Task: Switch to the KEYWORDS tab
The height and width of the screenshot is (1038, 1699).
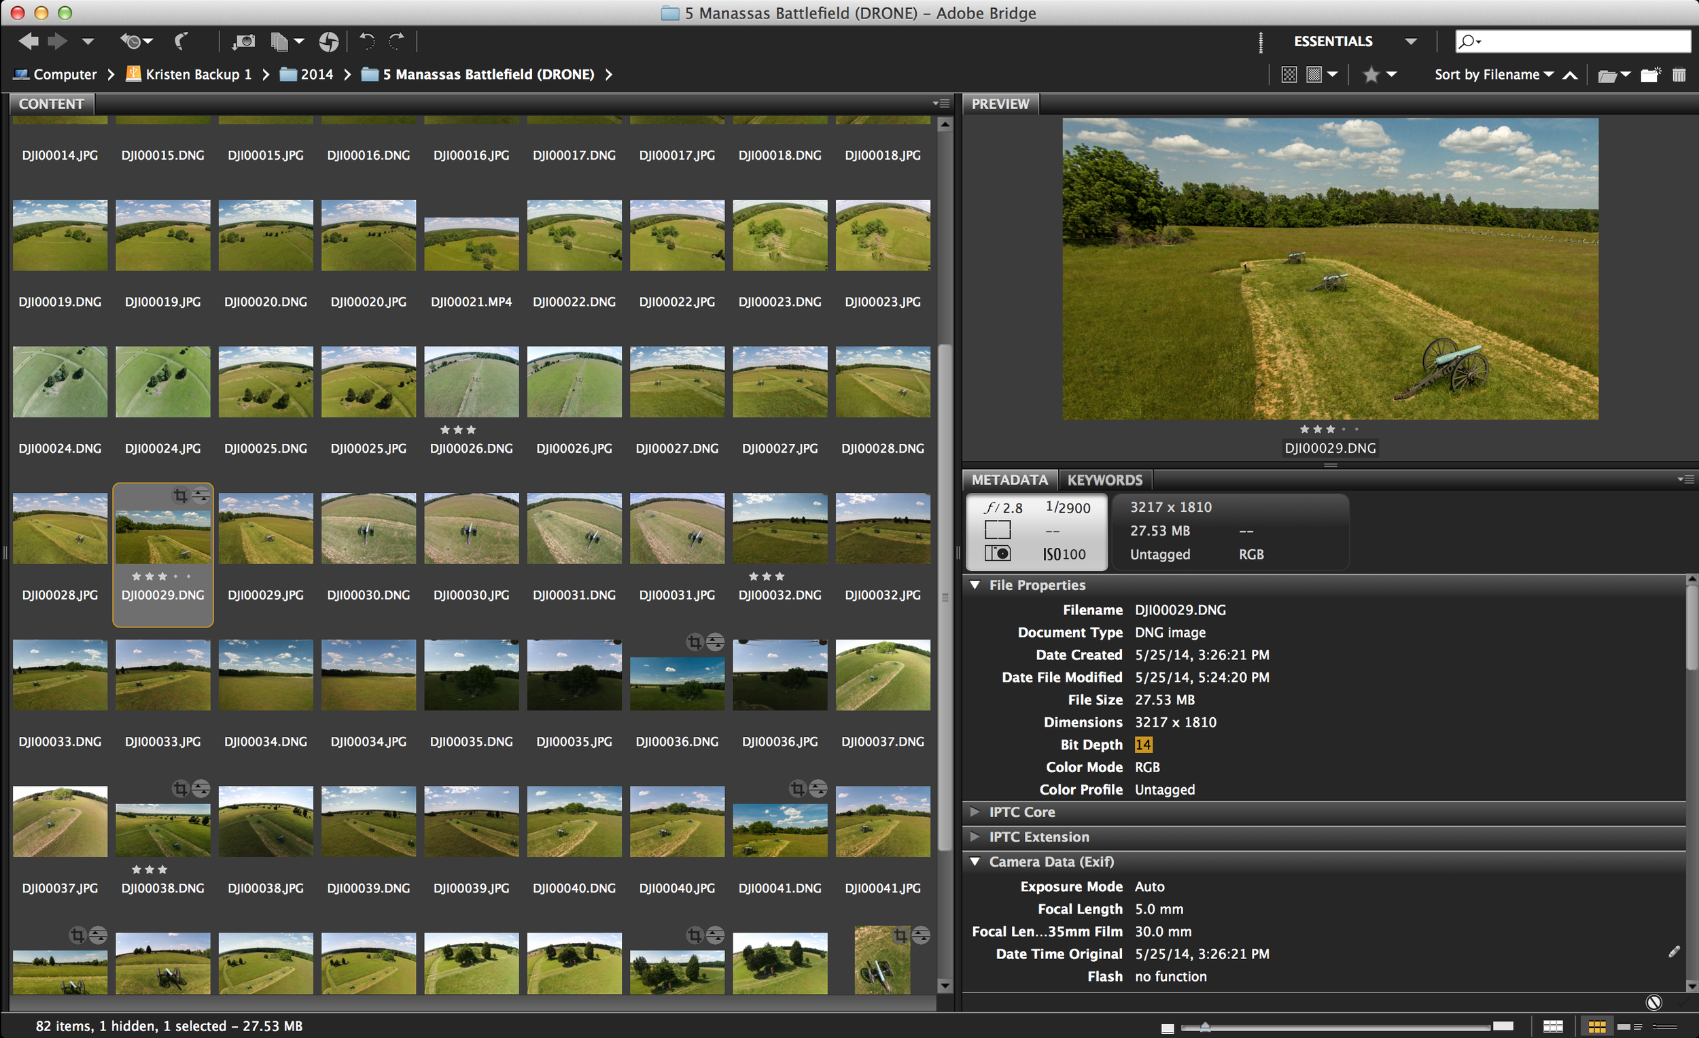Action: point(1104,480)
